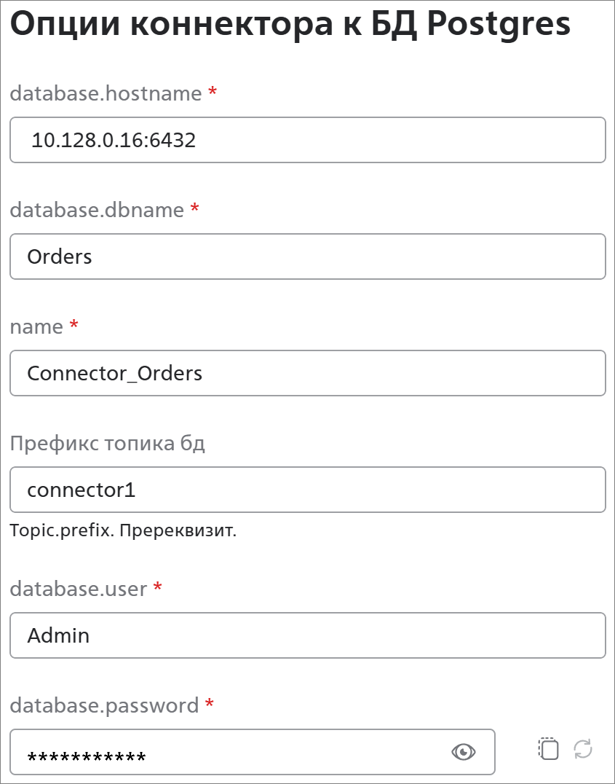Click the database.dbname field containing Orders

[308, 256]
